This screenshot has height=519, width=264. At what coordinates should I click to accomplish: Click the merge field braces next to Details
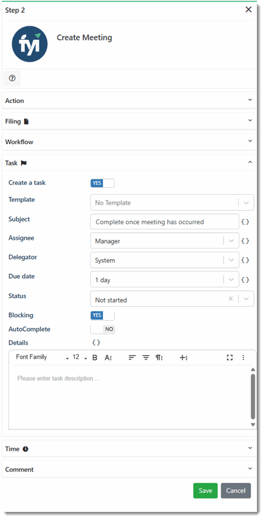tap(96, 342)
